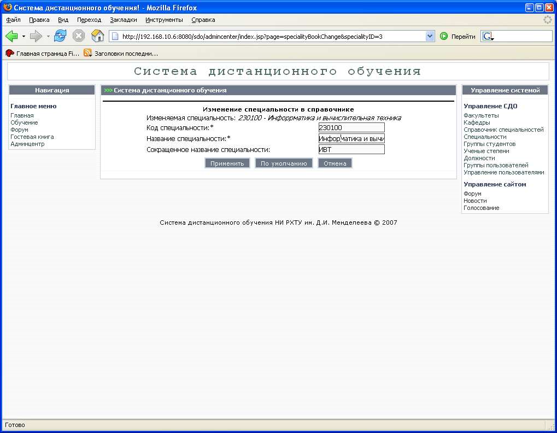Open the Группы студентов link
Image resolution: width=557 pixels, height=433 pixels.
(490, 144)
